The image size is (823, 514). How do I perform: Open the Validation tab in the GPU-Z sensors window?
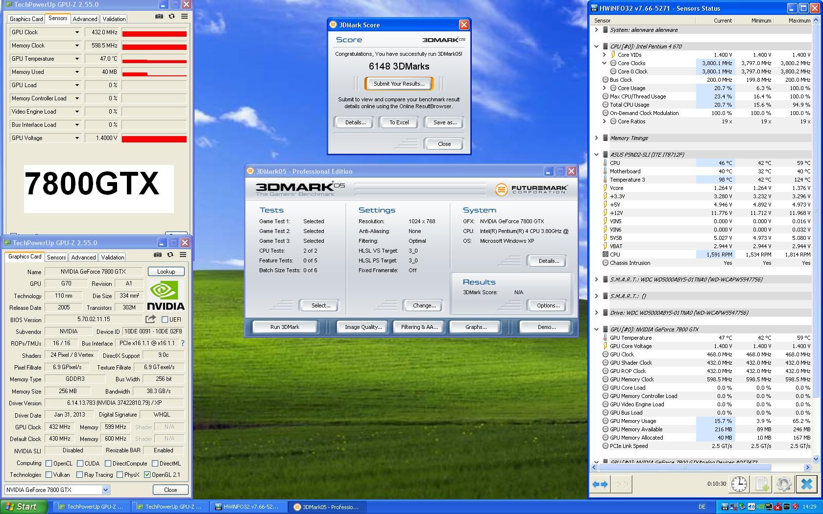[114, 19]
